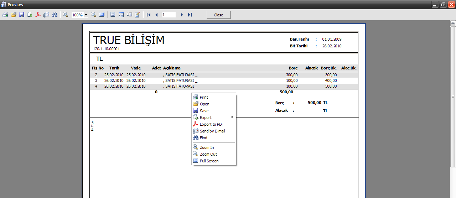This screenshot has width=456, height=198.
Task: Click the page number input field
Action: [x=169, y=15]
